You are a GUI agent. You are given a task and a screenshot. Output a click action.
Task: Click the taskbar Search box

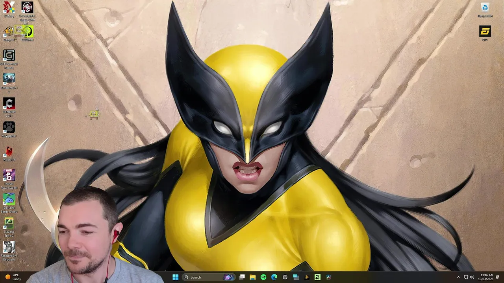(209, 277)
